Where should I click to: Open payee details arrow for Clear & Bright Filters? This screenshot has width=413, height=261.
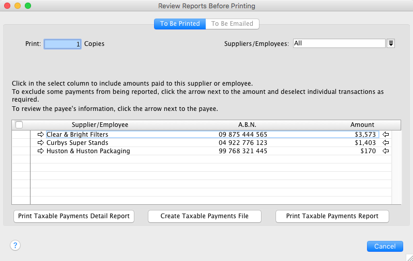[41, 135]
